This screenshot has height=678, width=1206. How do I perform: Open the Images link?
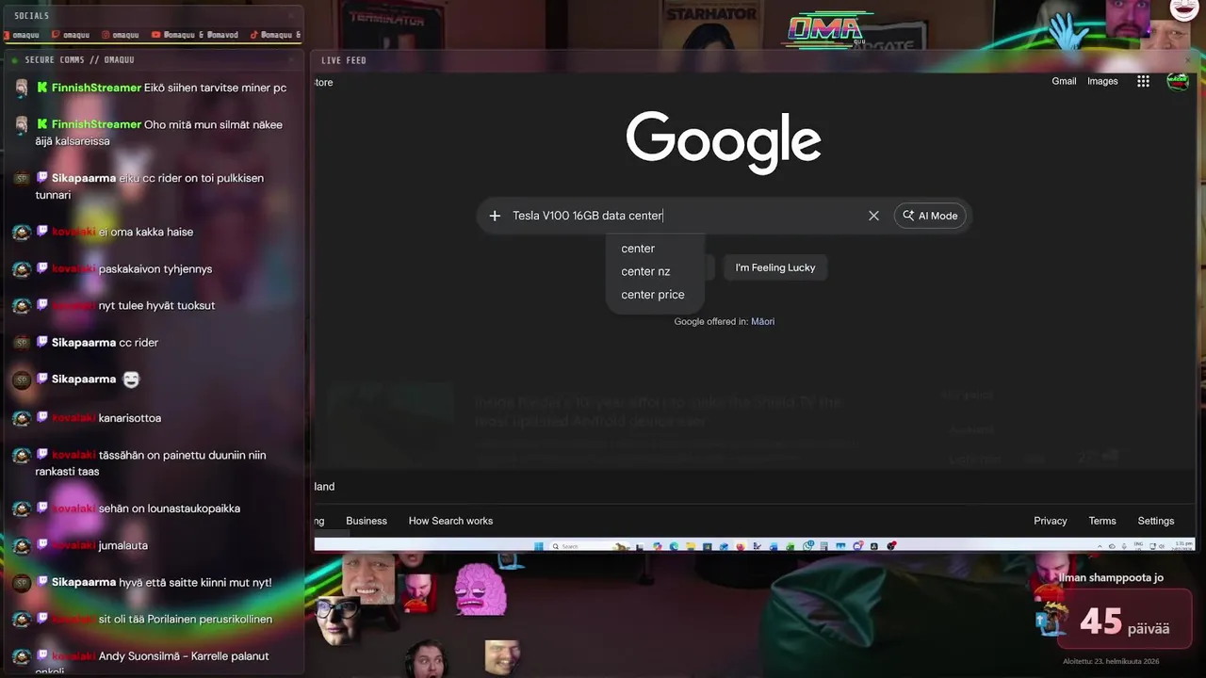(1102, 81)
